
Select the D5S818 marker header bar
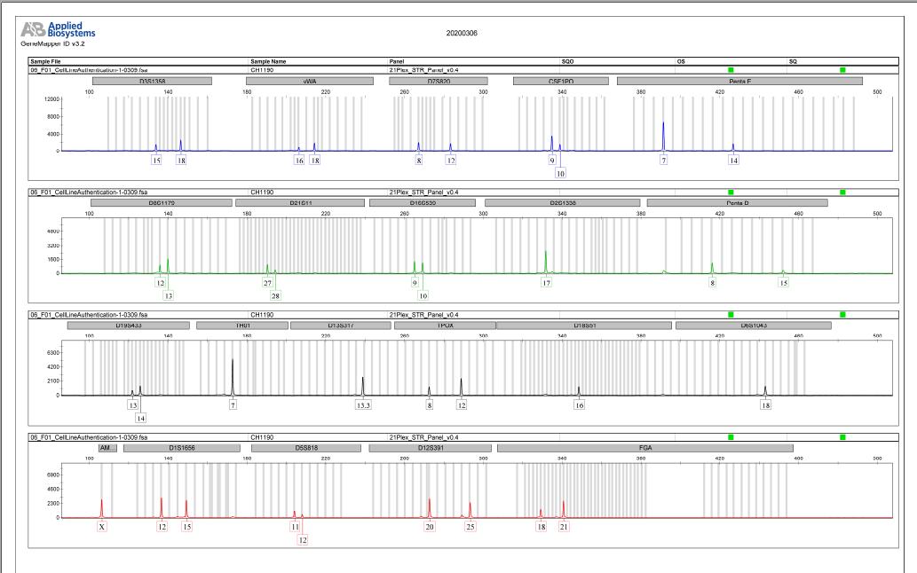306,448
